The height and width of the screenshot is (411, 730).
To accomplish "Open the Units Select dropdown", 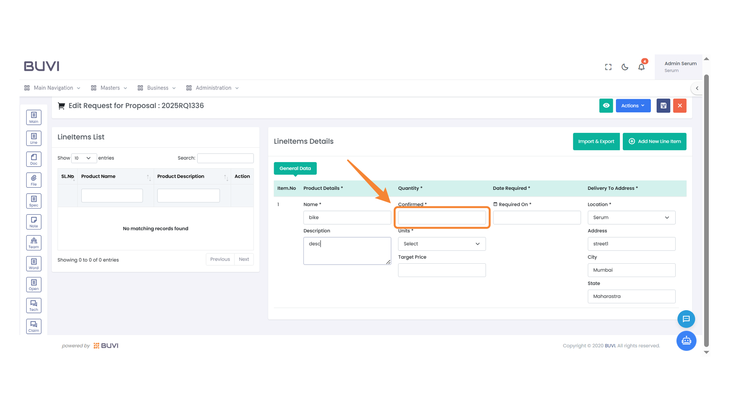I will click(x=441, y=244).
